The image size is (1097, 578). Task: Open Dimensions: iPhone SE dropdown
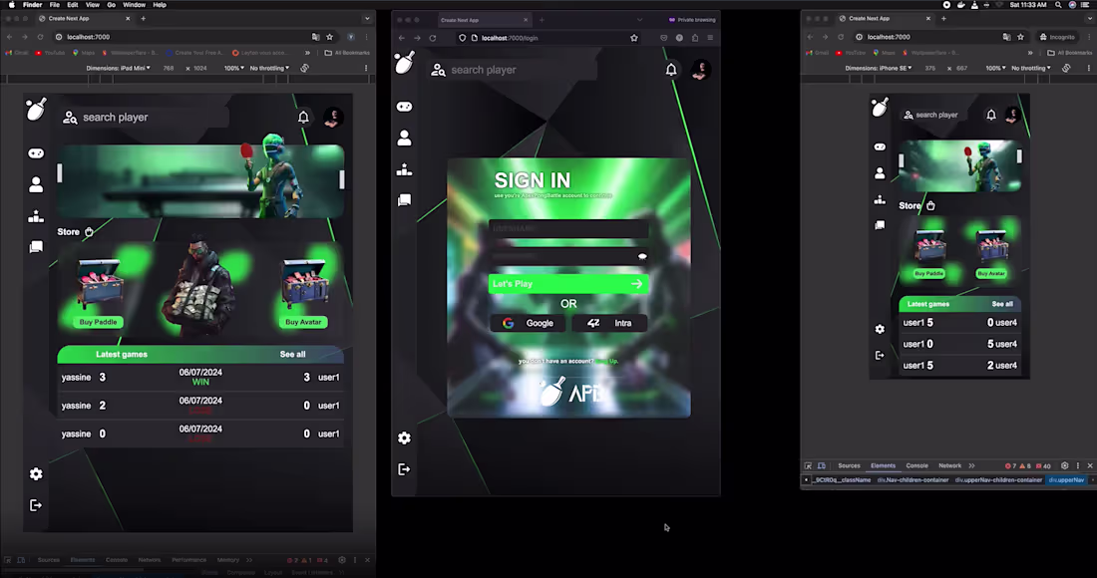(x=878, y=68)
